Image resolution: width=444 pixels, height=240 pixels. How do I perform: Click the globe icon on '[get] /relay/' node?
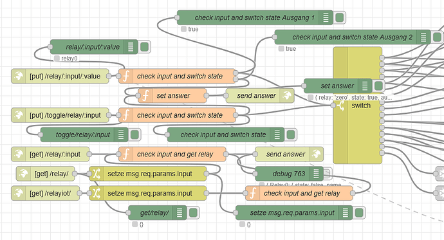pyautogui.click(x=24, y=174)
